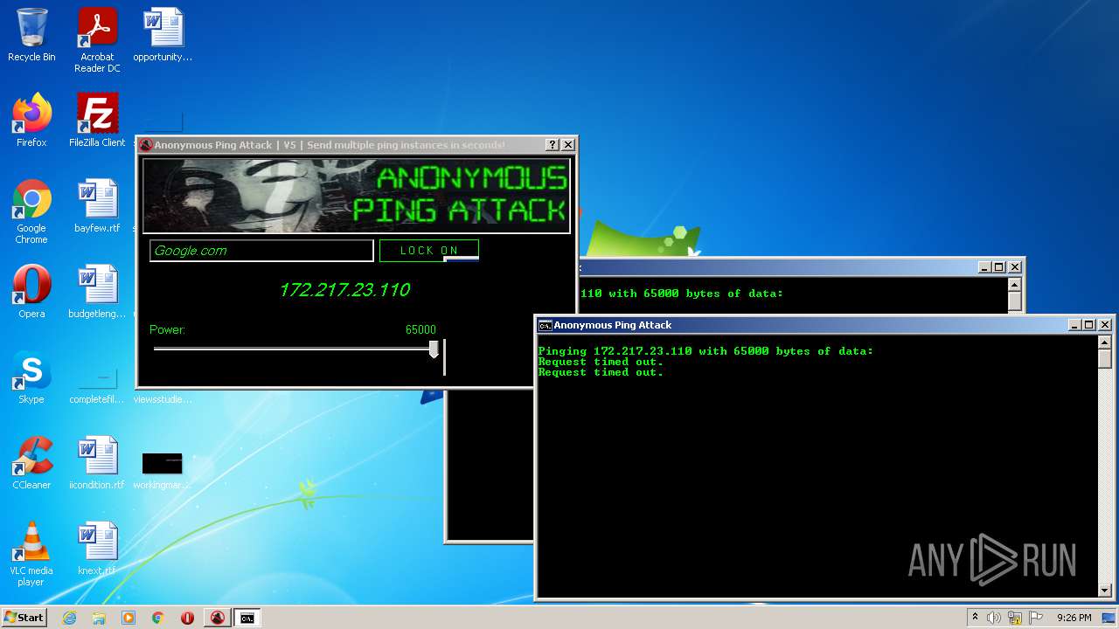Switch to Anonymous Ping Attack taskbar button
The image size is (1119, 629).
click(217, 618)
